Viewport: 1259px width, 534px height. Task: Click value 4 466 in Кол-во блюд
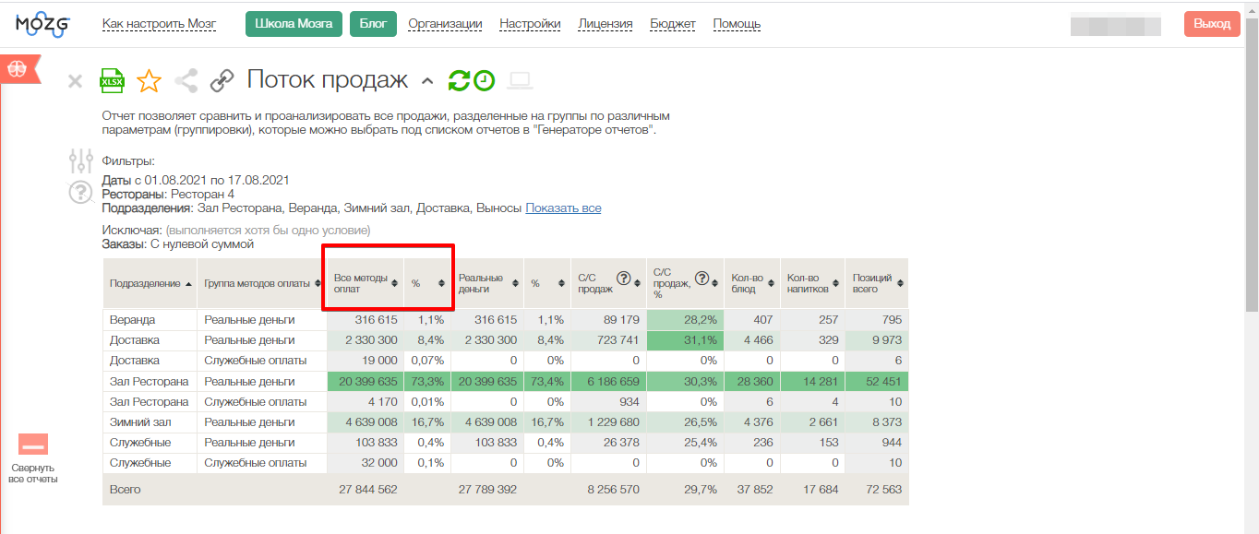click(x=752, y=340)
